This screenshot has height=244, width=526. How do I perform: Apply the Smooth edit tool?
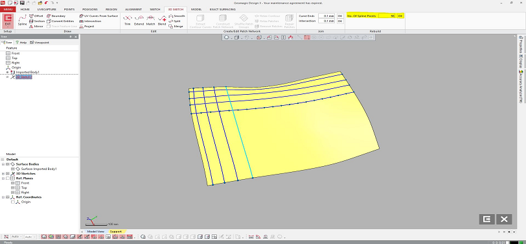tap(177, 16)
